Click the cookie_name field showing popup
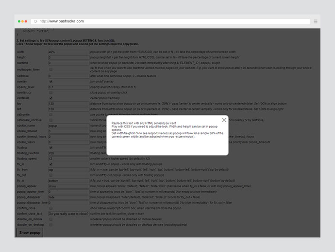Image resolution: width=335 pixels, height=252 pixels. [x=68, y=126]
